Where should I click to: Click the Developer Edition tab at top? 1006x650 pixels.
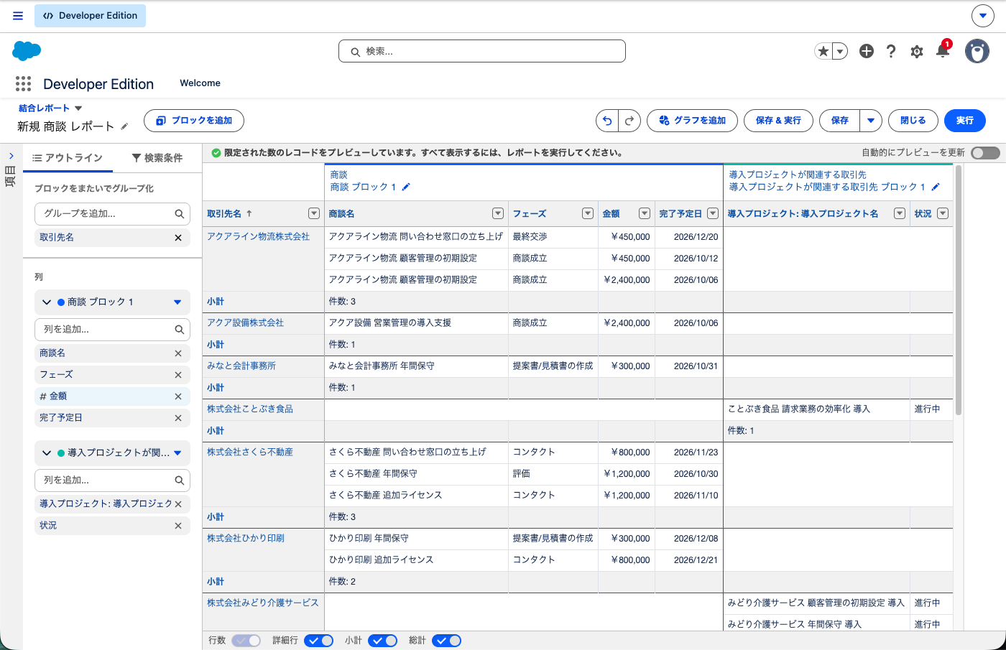(90, 16)
